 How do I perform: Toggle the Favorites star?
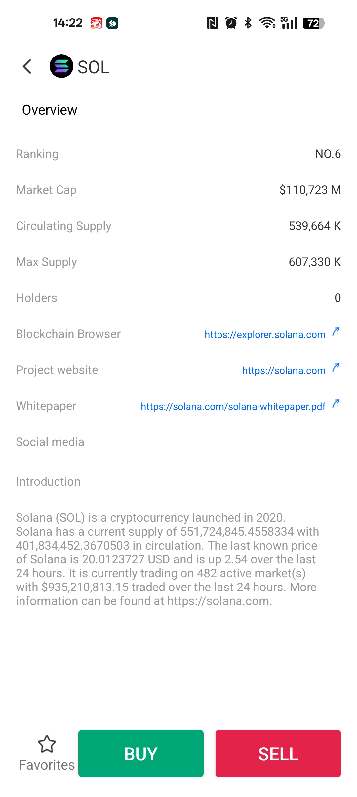click(x=47, y=744)
